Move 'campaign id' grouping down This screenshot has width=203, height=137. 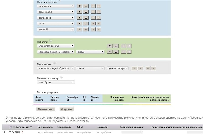[x=80, y=18]
